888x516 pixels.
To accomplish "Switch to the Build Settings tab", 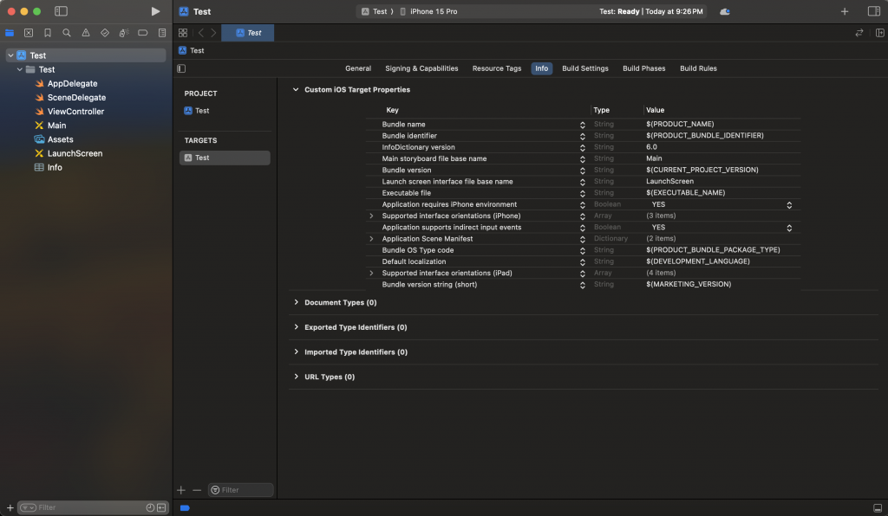I will (x=585, y=68).
